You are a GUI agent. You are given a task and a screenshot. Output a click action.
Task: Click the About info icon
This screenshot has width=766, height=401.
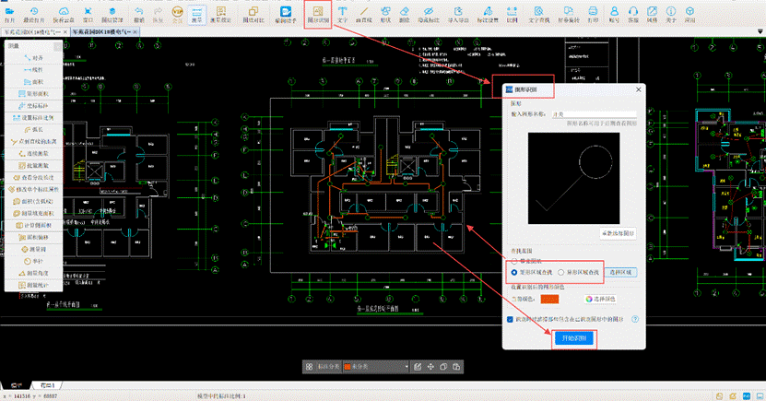(671, 14)
